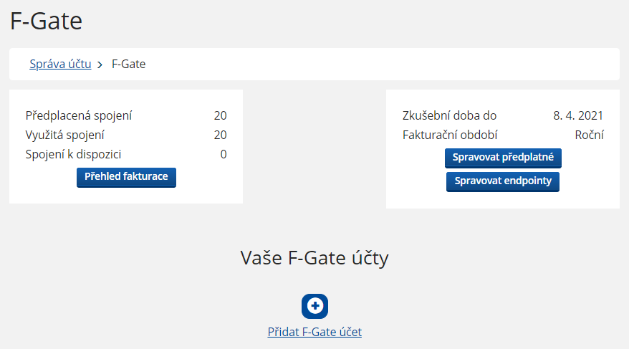Open Spravovat endpointy
Screen dimensions: 629x349
point(503,181)
